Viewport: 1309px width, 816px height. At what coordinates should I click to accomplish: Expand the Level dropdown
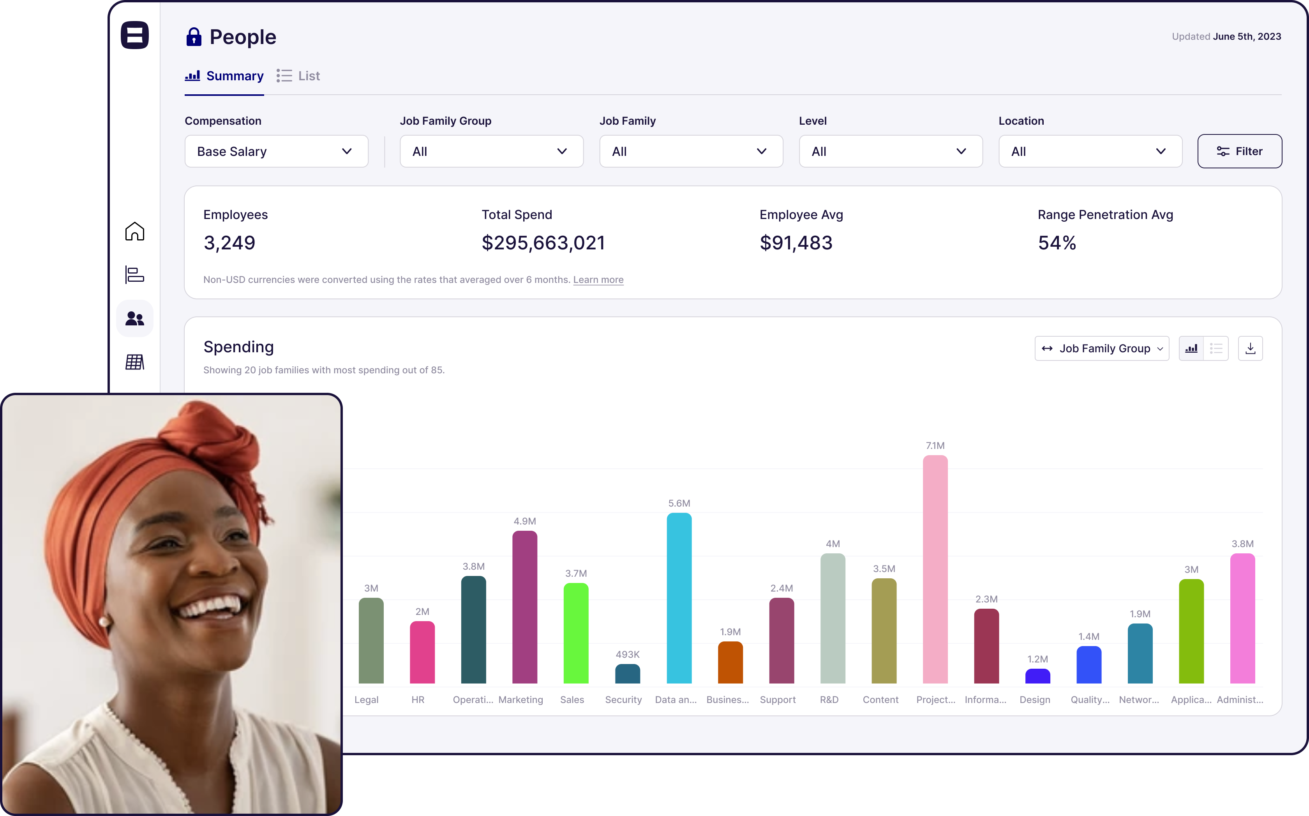(x=890, y=152)
